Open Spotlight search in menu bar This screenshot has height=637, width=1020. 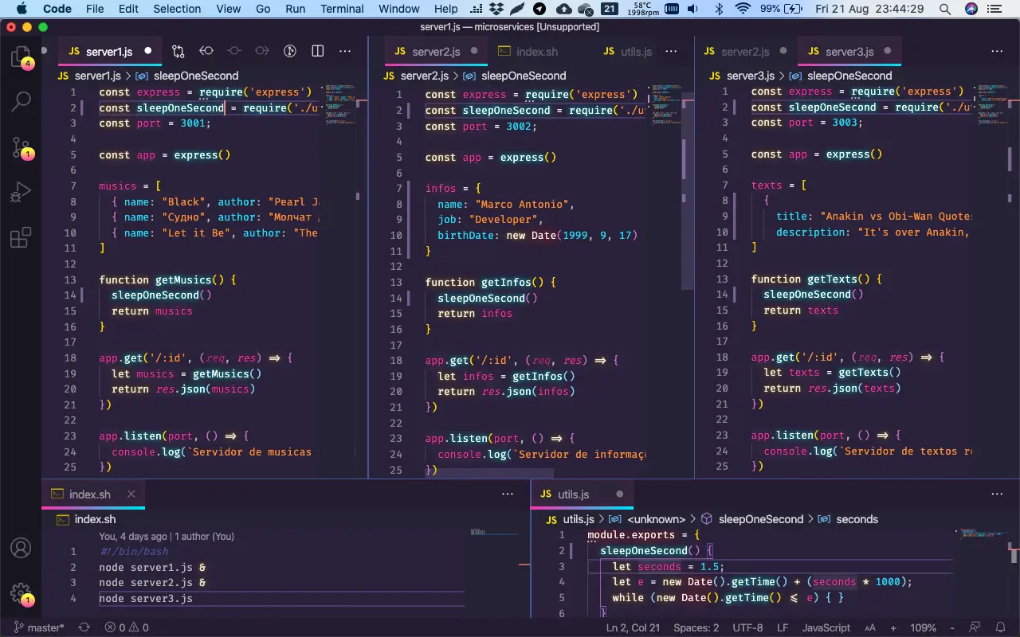(x=944, y=9)
